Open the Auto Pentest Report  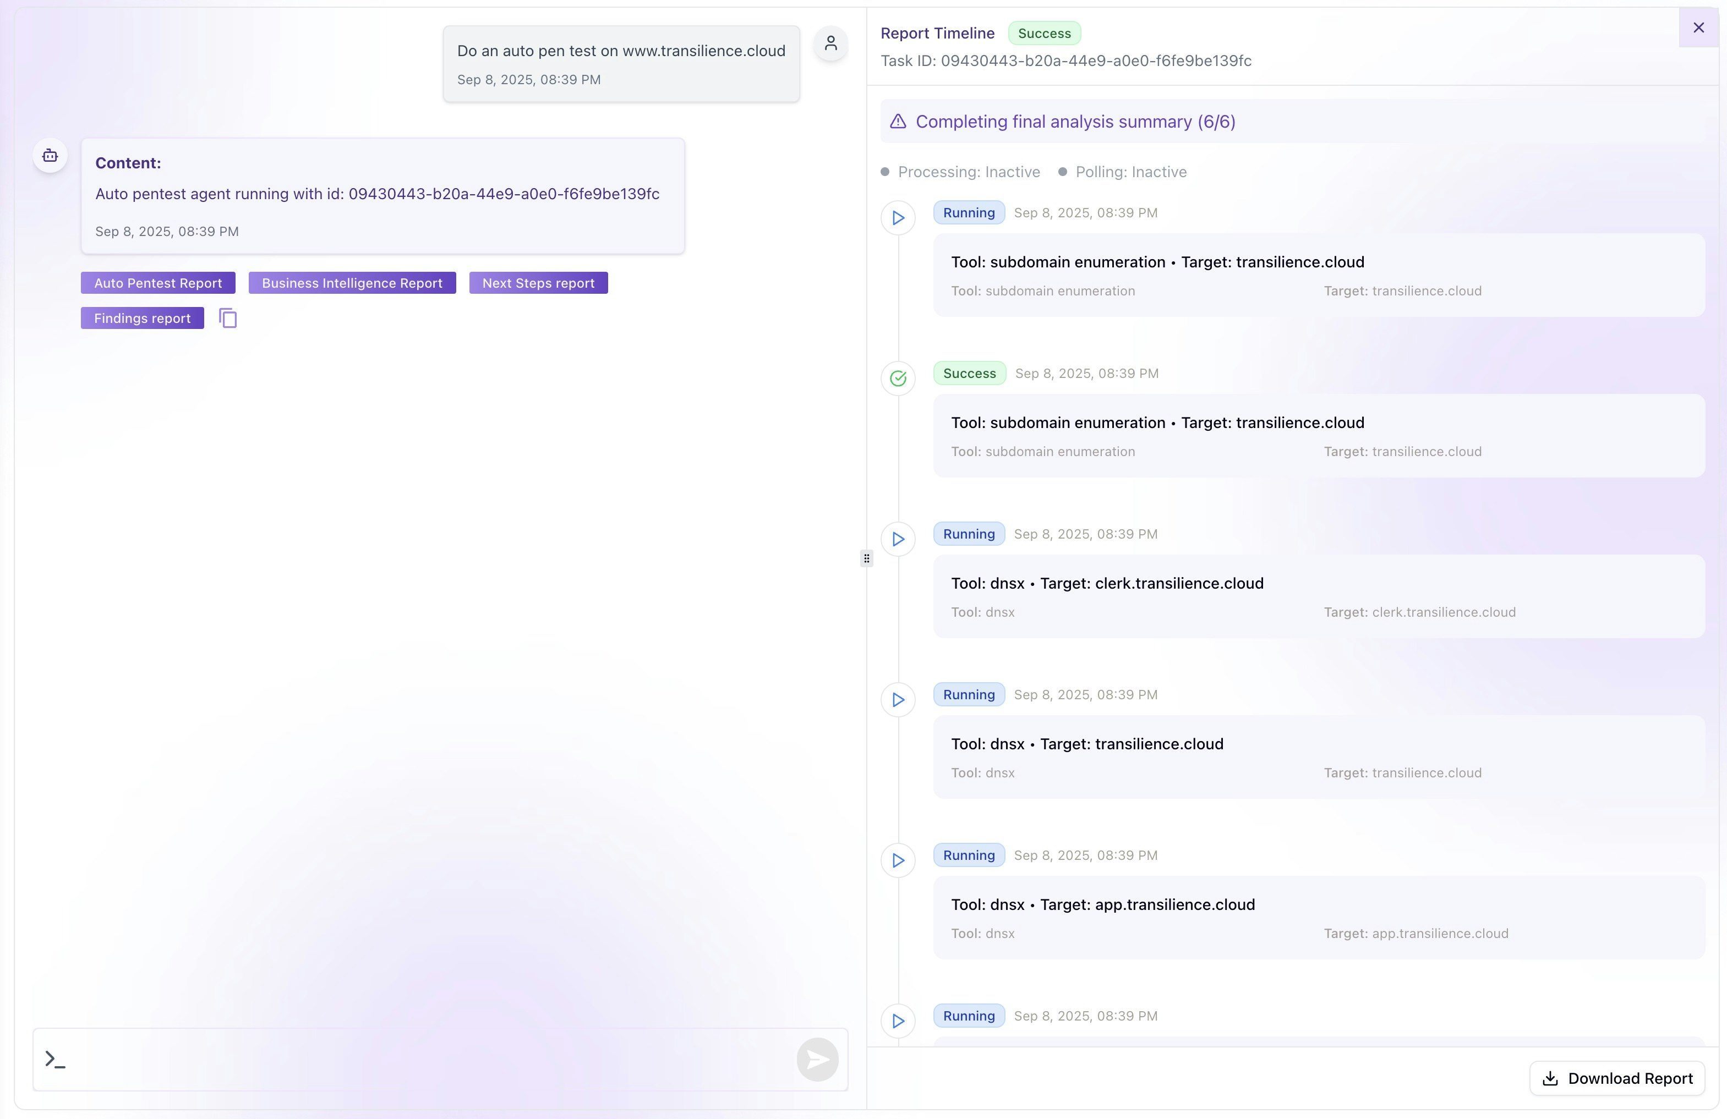(158, 283)
